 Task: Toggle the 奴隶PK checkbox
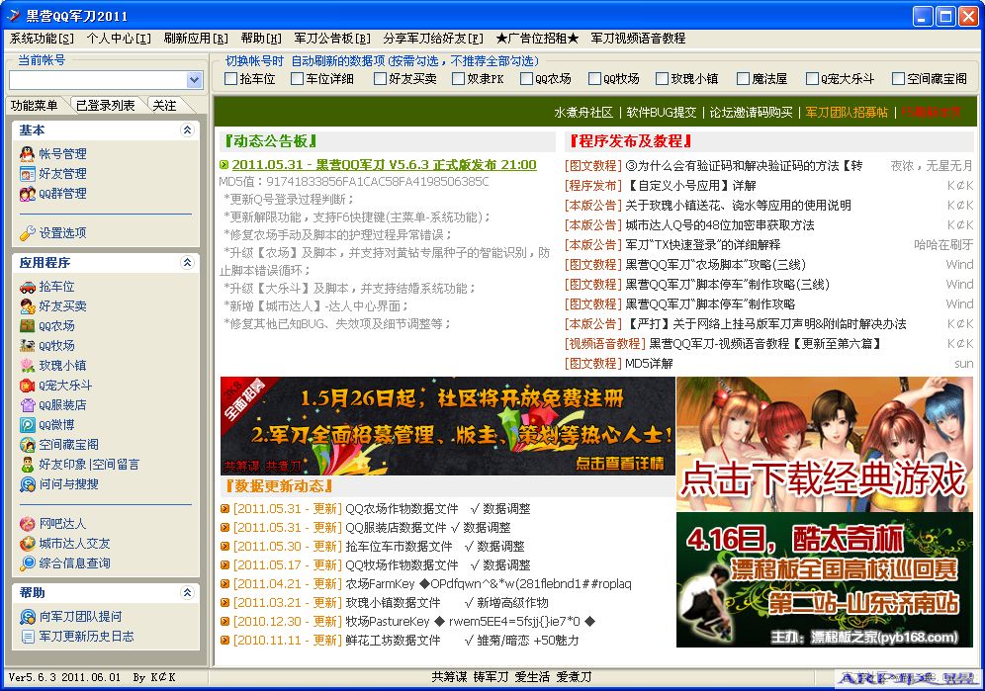[458, 78]
